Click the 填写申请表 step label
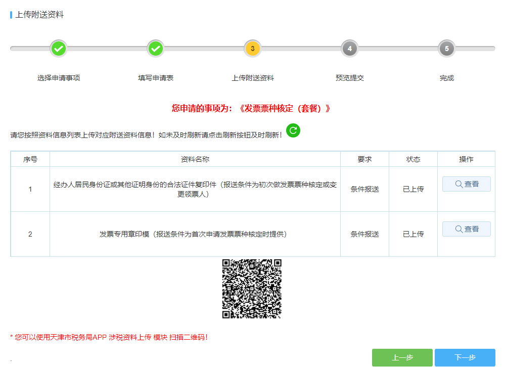Screen dimensions: 505x367 pyautogui.click(x=156, y=78)
